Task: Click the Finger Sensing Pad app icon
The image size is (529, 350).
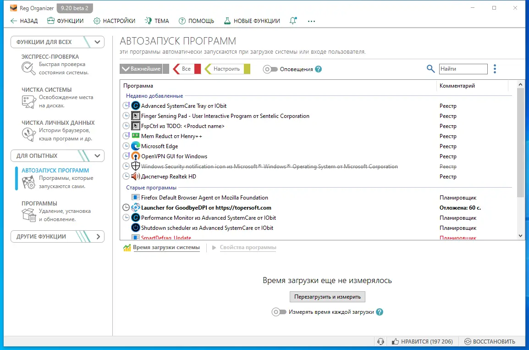Action: [135, 116]
